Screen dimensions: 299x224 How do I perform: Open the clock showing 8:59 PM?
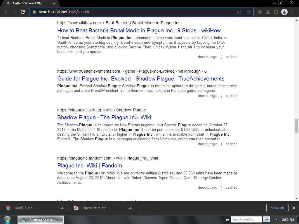(x=288, y=220)
